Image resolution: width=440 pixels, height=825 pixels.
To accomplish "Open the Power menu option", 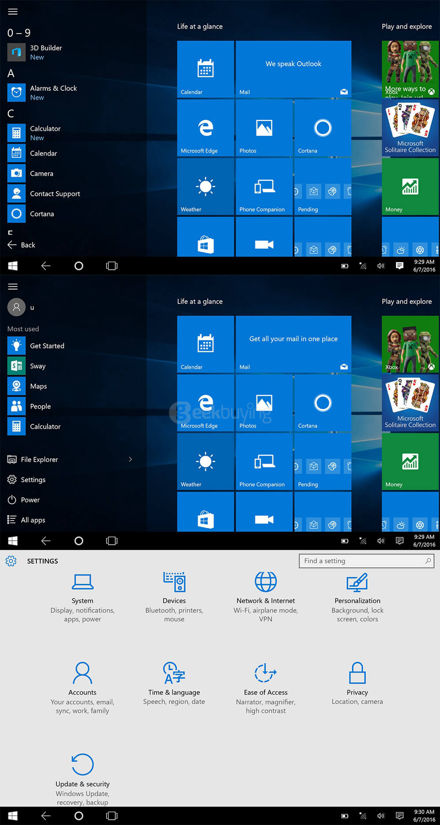I will [x=30, y=500].
